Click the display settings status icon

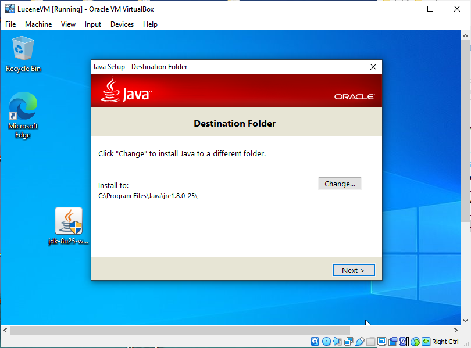click(381, 342)
